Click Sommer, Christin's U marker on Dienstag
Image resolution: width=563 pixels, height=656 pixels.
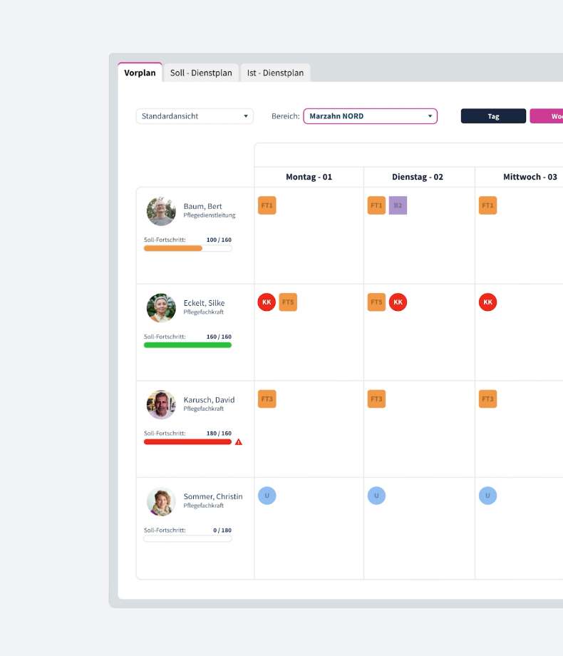376,496
